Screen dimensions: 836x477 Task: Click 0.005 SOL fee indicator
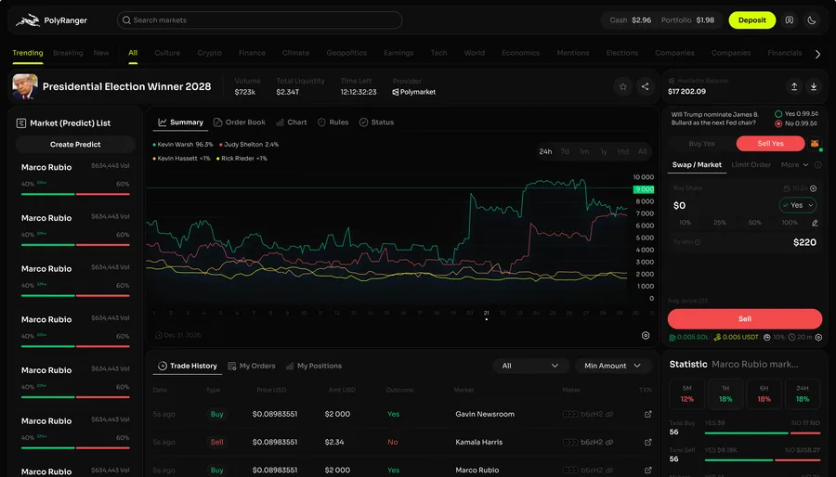coord(690,338)
